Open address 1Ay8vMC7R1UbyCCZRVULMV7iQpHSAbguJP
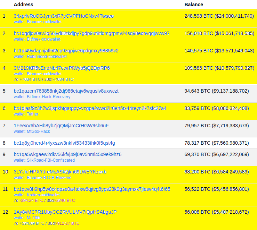Screen dimensions: 257x230 (x=65, y=212)
